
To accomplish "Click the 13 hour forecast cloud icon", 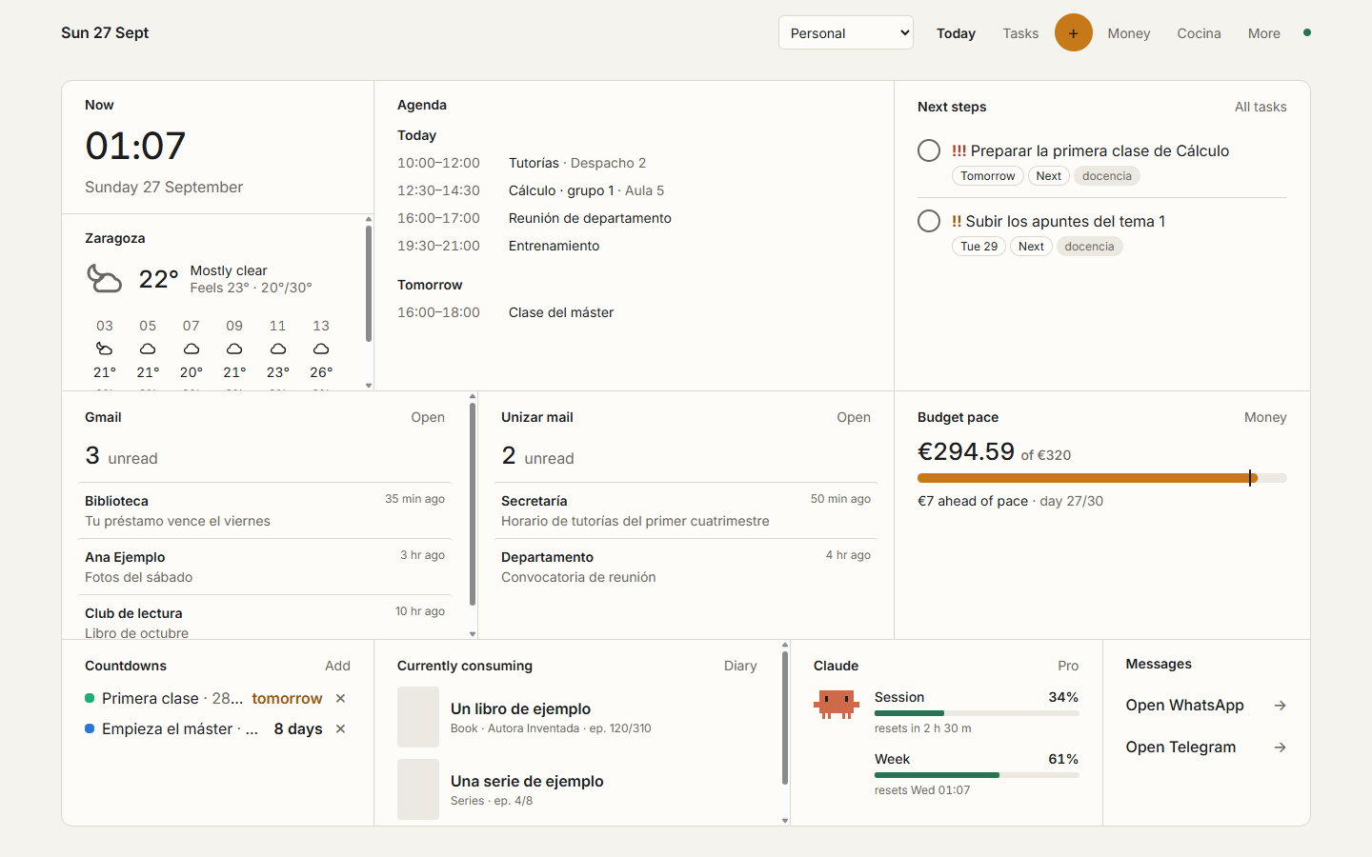I will (321, 349).
